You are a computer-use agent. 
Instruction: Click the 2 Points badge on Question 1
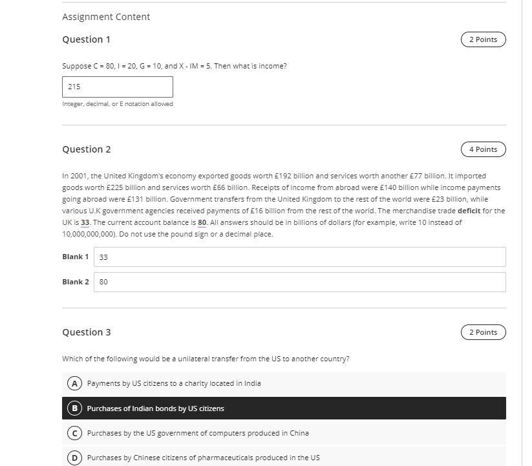(x=483, y=39)
